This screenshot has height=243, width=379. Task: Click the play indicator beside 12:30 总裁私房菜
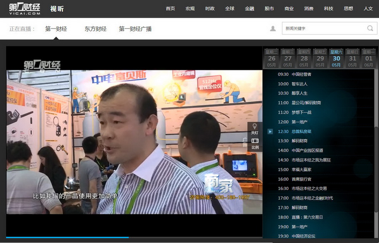tap(270, 131)
